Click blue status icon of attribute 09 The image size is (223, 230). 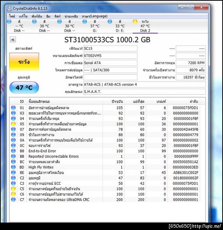point(13,135)
